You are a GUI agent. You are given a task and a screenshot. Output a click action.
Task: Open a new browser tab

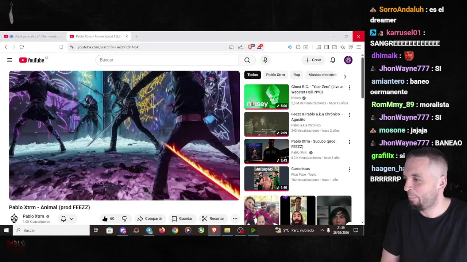137,36
